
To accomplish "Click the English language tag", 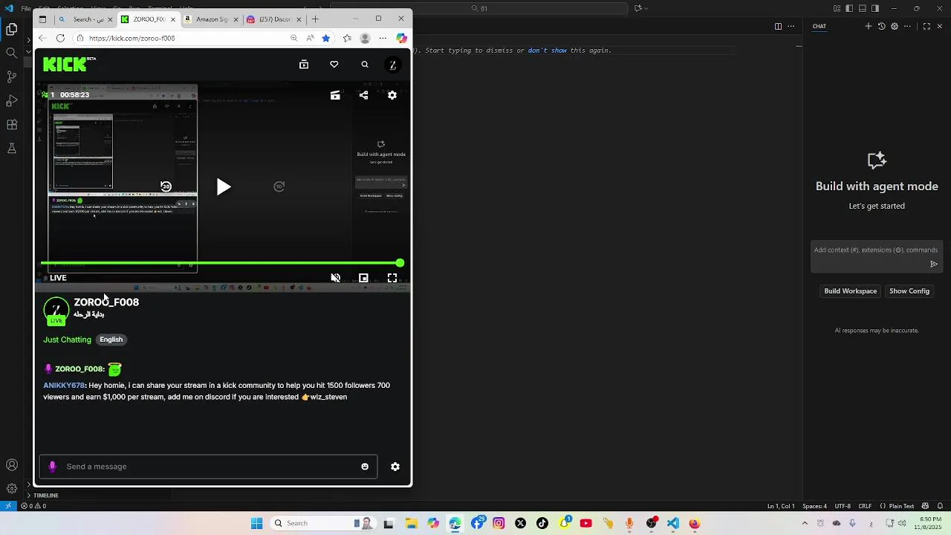I will pyautogui.click(x=111, y=340).
